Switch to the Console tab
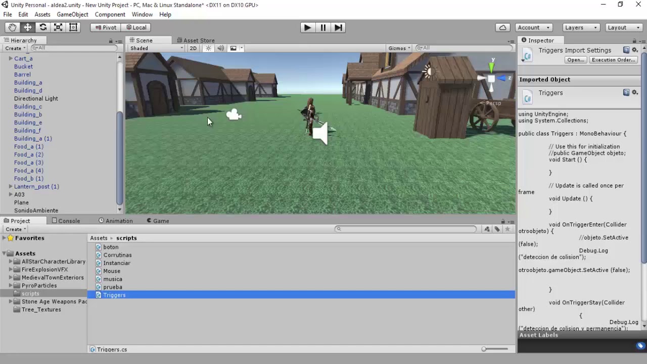Image resolution: width=647 pixels, height=364 pixels. pos(66,220)
